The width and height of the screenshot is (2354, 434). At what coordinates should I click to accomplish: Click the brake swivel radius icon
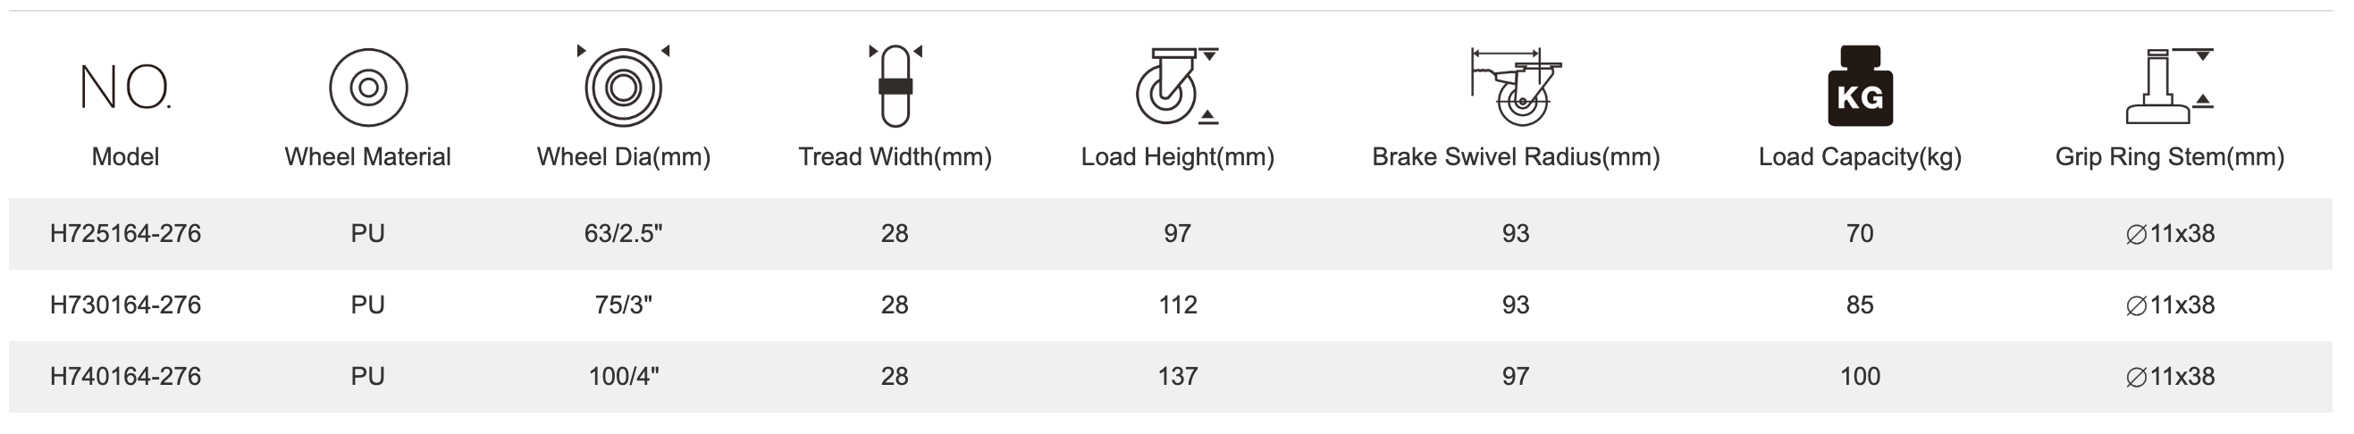[x=1515, y=88]
